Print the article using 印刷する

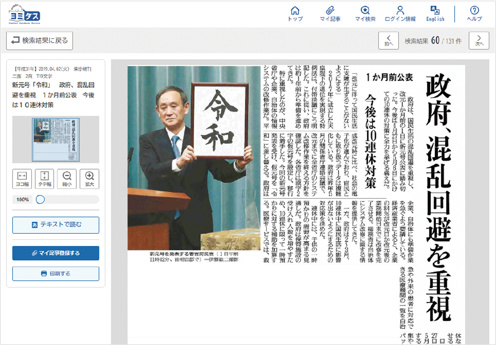click(x=55, y=274)
